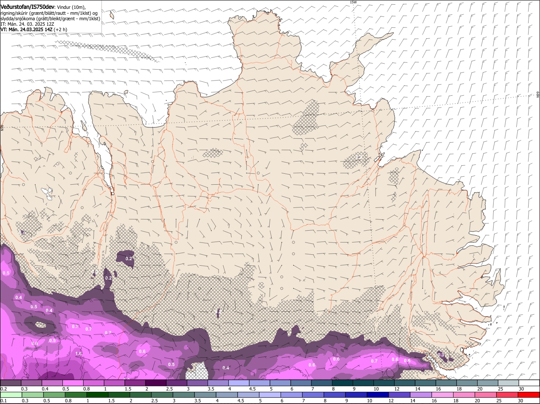Pick the deep navy 10–12 swatch in lower legend
Screen dimensions: 540x404
coord(378,395)
